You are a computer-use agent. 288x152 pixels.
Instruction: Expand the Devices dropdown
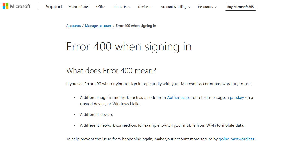tap(146, 7)
